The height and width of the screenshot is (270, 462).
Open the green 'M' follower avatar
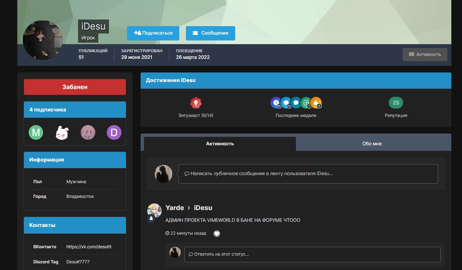(36, 132)
